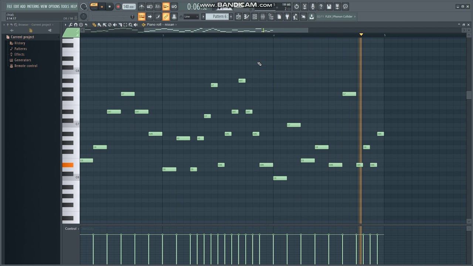
Task: Stop playback with the stop button
Action: click(x=109, y=7)
